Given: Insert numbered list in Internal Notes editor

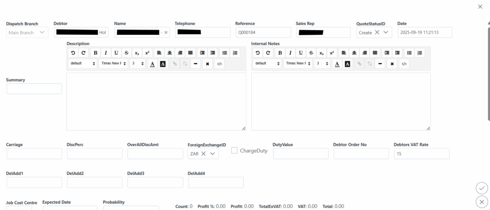Looking at the screenshot, I should (420, 53).
